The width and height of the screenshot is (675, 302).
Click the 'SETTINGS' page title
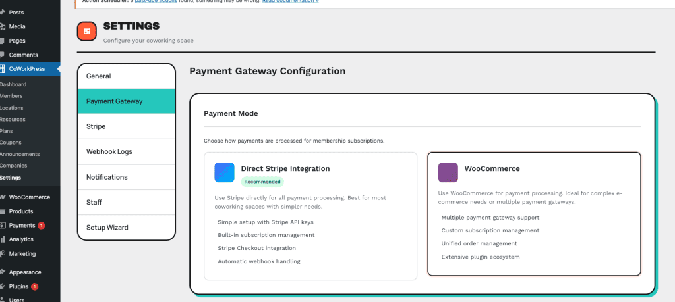click(131, 26)
